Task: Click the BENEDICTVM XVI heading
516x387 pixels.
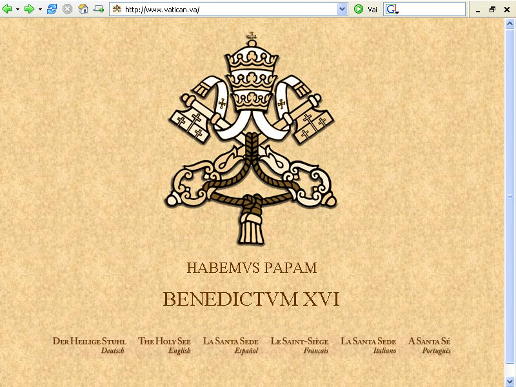Action: 251,299
